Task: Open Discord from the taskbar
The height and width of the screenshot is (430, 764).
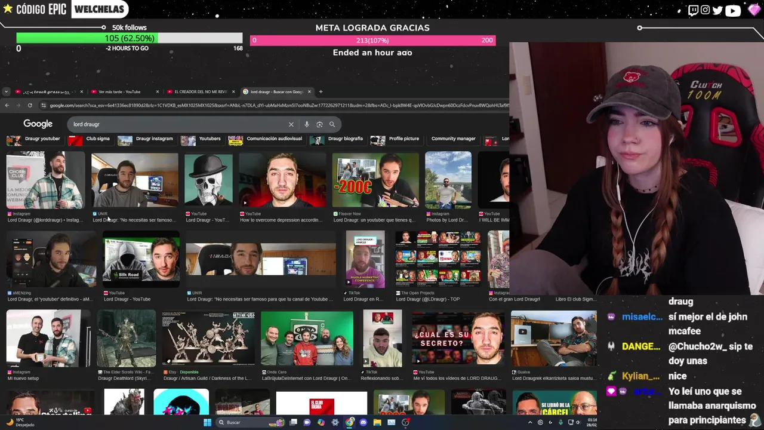Action: (363, 422)
